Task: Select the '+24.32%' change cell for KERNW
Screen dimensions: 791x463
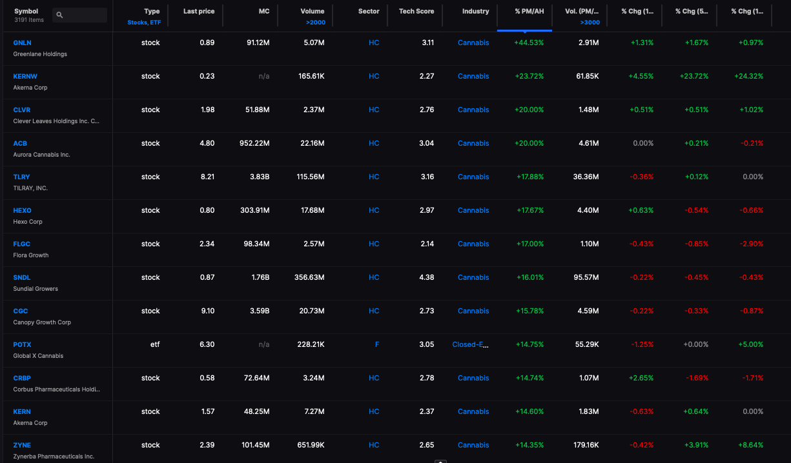Action: [748, 76]
